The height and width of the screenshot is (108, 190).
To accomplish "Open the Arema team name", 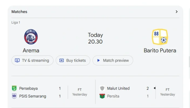I will point(31,50).
